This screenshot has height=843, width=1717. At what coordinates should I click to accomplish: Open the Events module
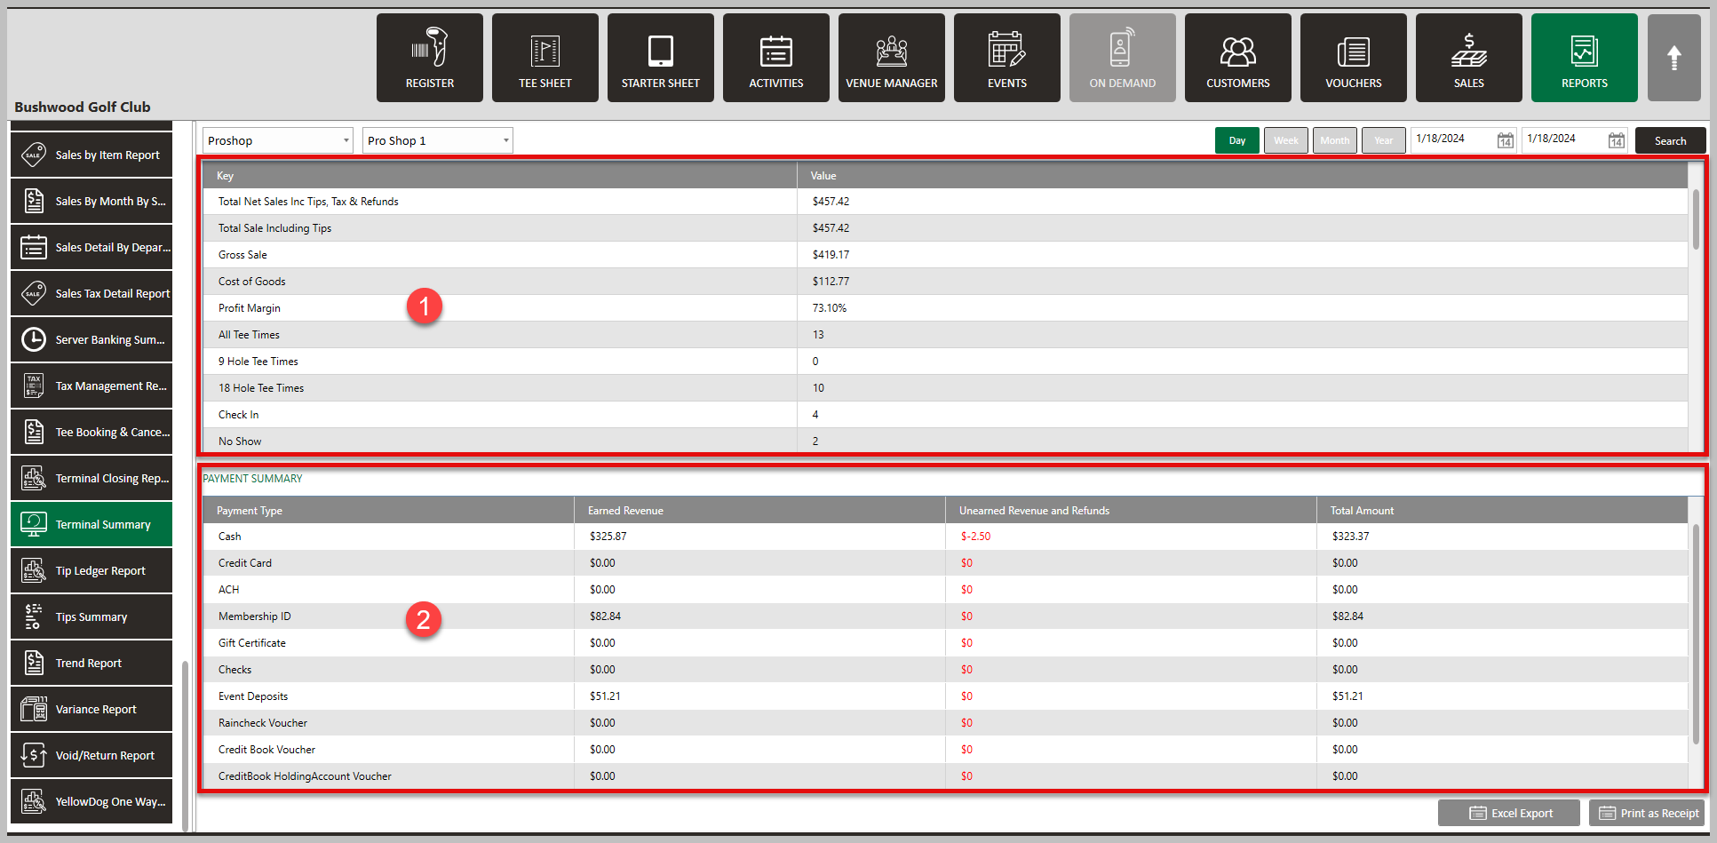point(1007,58)
